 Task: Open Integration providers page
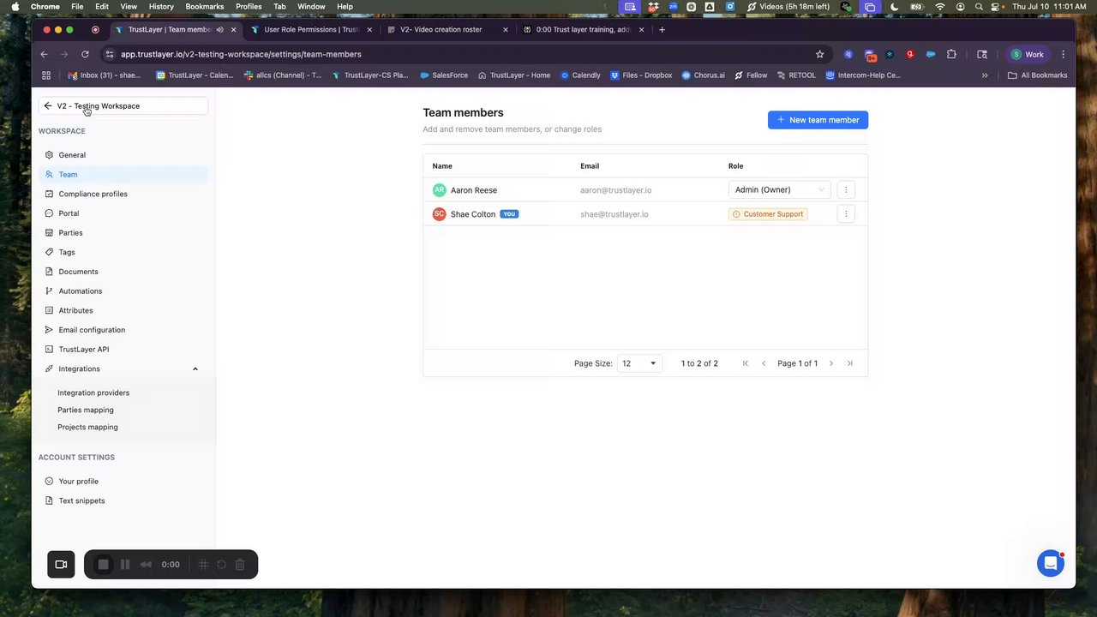point(93,392)
